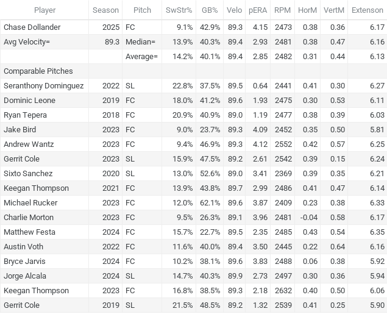Image resolution: width=387 pixels, height=317 pixels.
Task: Select the Dominic Leone name cell
Action: (44, 100)
